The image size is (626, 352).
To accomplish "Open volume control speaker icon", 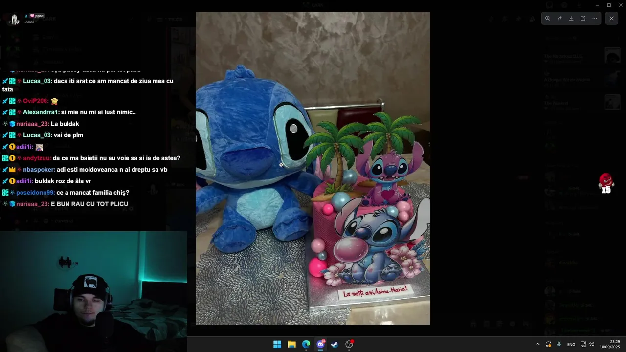I will point(591,345).
